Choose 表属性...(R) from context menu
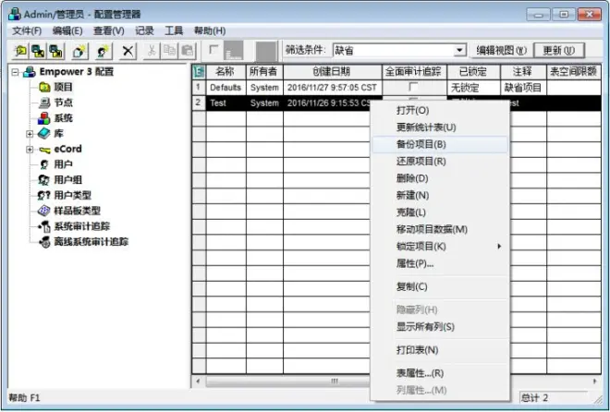 440,373
